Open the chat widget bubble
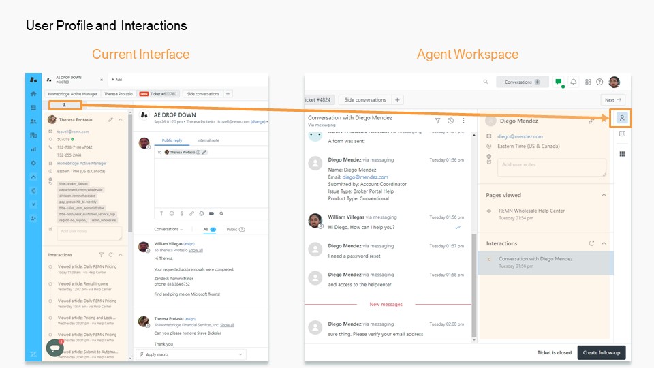654x368 pixels. pyautogui.click(x=54, y=347)
